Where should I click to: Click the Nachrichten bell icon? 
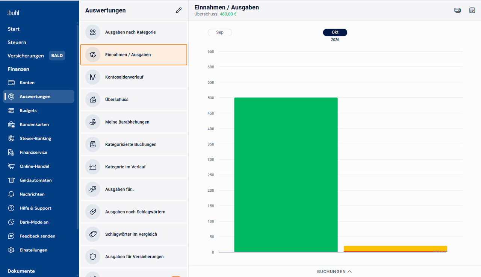coord(11,194)
